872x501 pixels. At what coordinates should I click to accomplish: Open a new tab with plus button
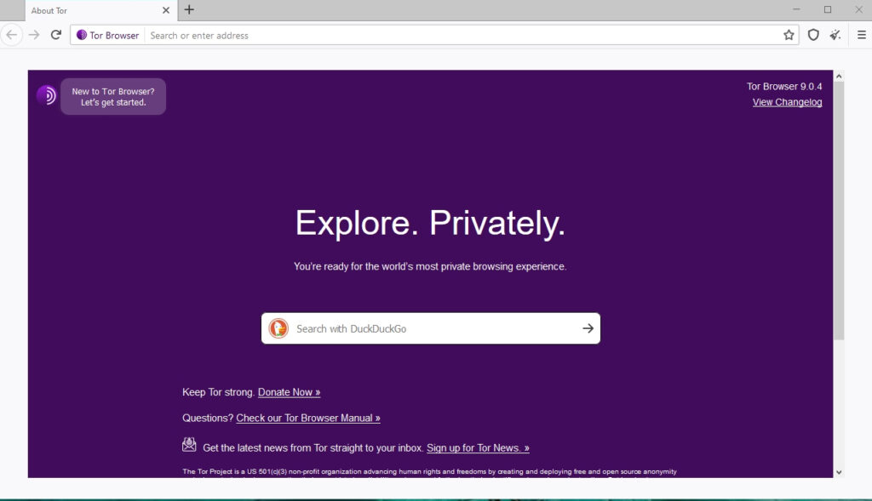pyautogui.click(x=189, y=9)
